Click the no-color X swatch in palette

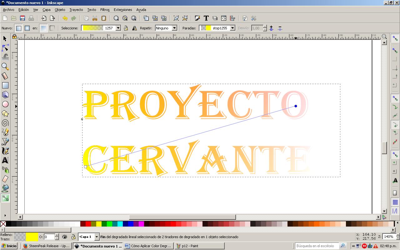point(3,224)
